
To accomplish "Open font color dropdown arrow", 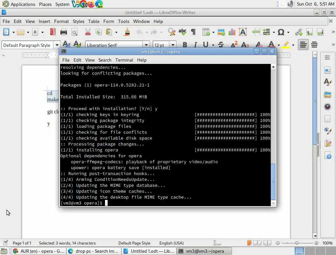I will coord(279,45).
